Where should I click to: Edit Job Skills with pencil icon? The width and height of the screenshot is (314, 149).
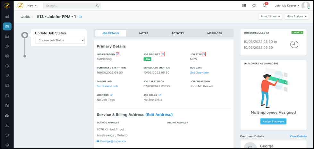coord(160,95)
